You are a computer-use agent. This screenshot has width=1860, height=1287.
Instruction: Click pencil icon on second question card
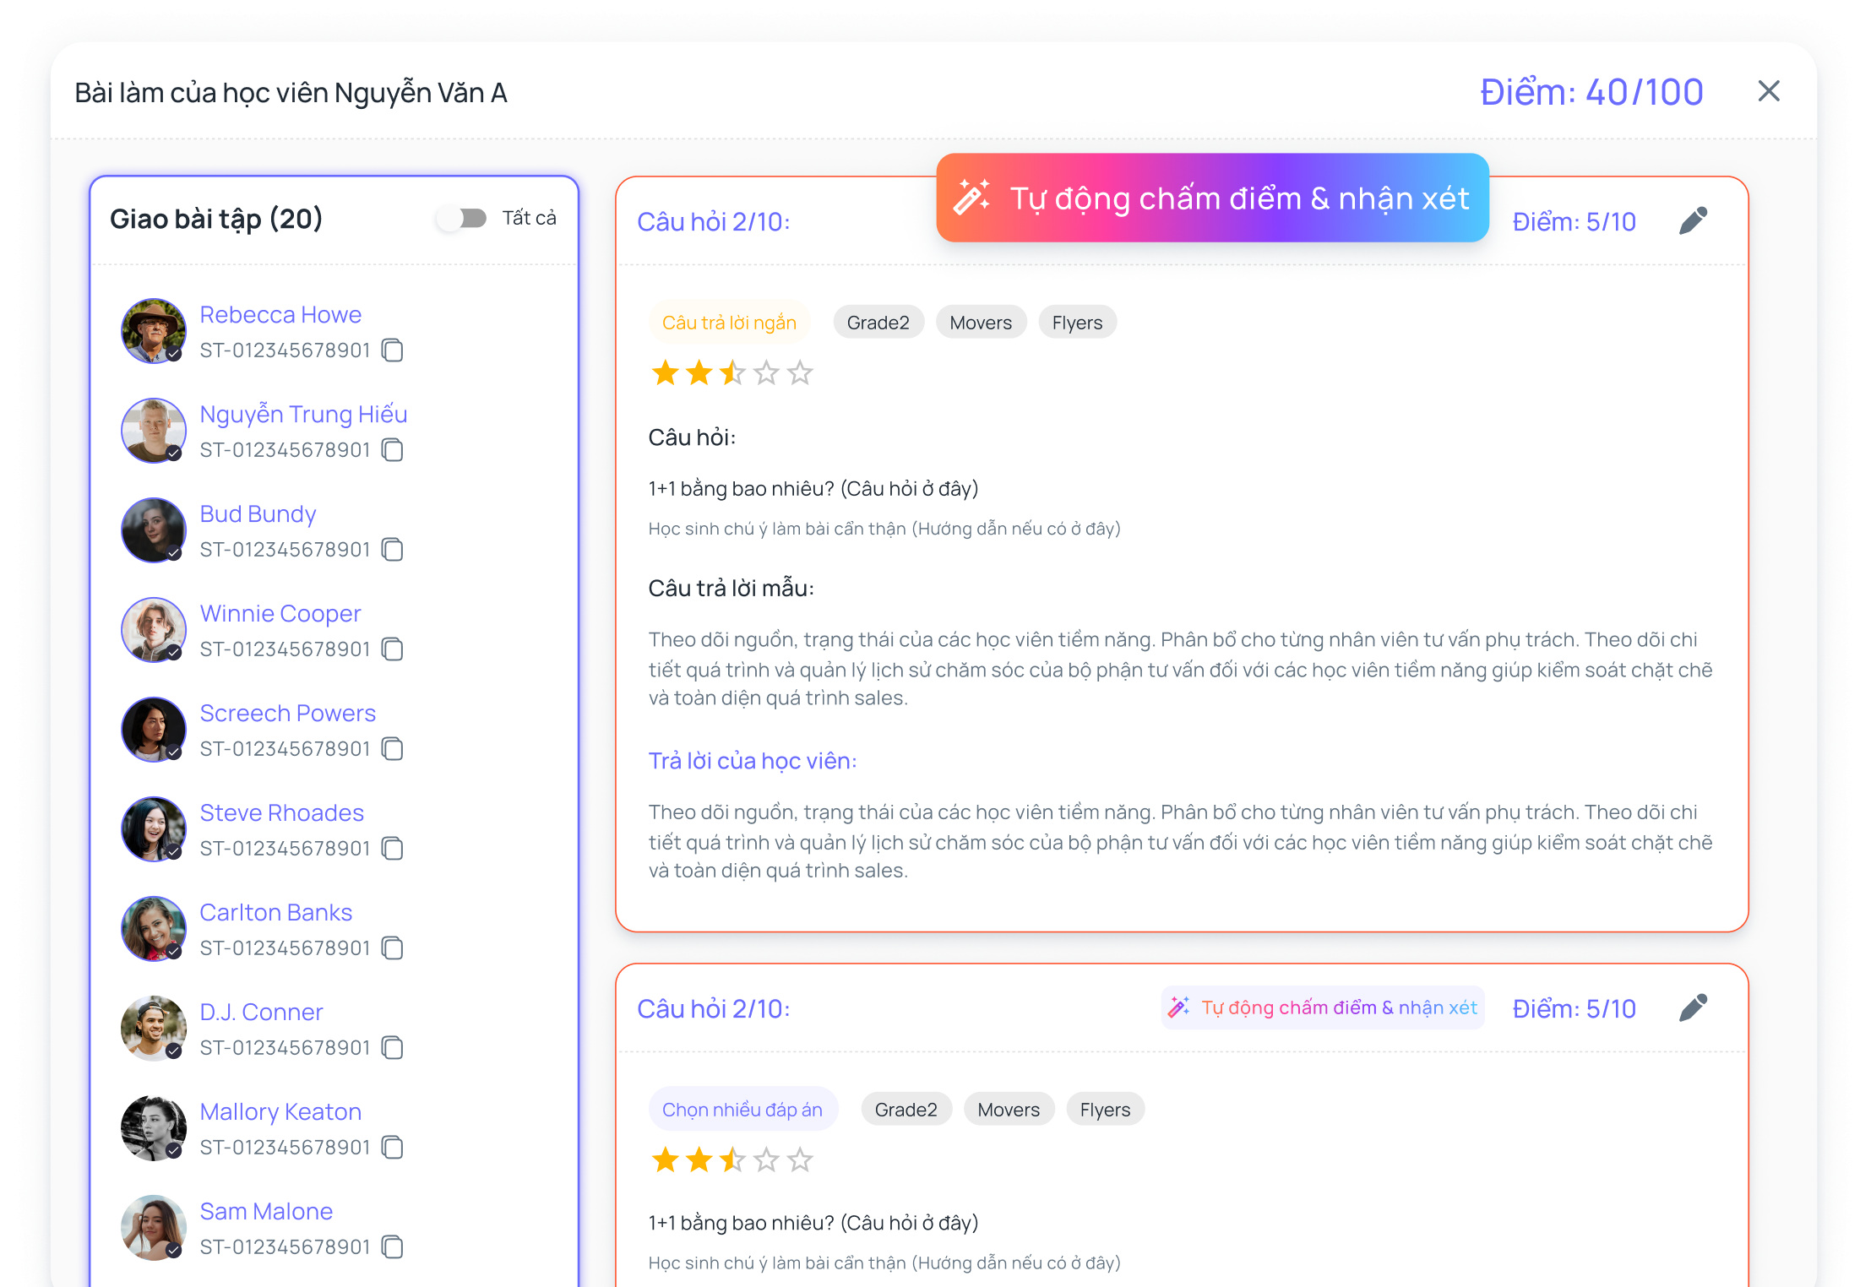[x=1693, y=1007]
